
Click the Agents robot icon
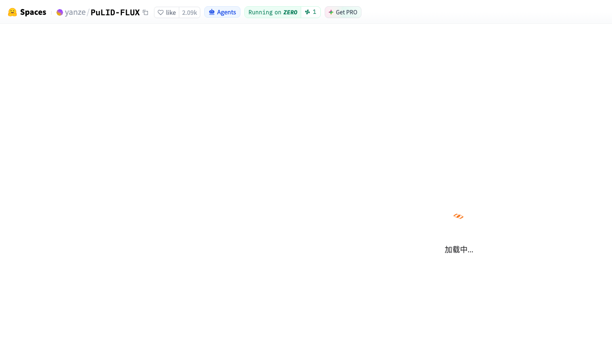pyautogui.click(x=212, y=12)
